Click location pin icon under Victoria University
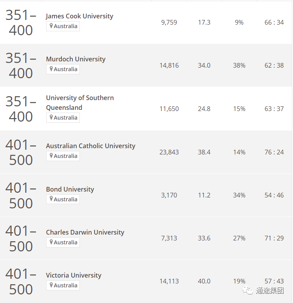The height and width of the screenshot is (303, 293). [x=51, y=285]
